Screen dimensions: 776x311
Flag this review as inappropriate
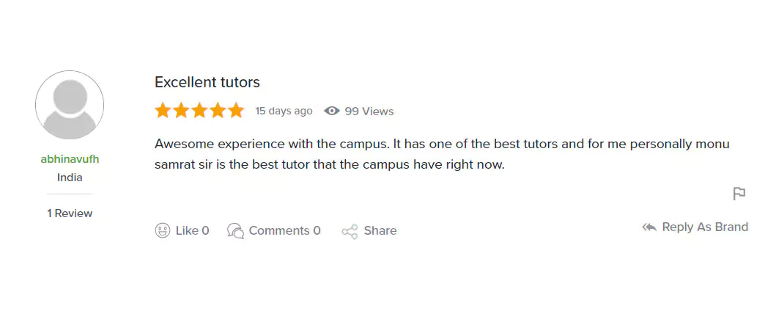739,194
